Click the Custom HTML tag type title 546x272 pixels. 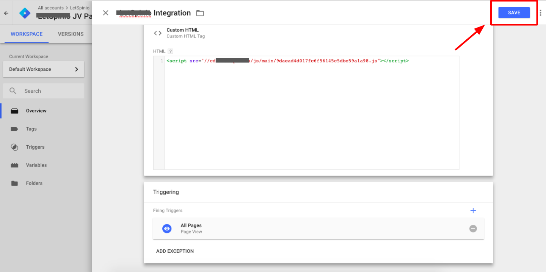coord(182,30)
